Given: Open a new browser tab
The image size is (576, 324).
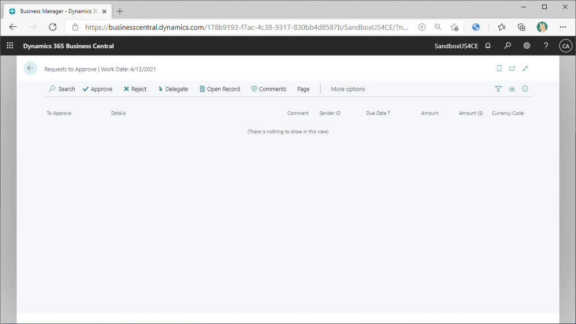Looking at the screenshot, I should coord(120,11).
